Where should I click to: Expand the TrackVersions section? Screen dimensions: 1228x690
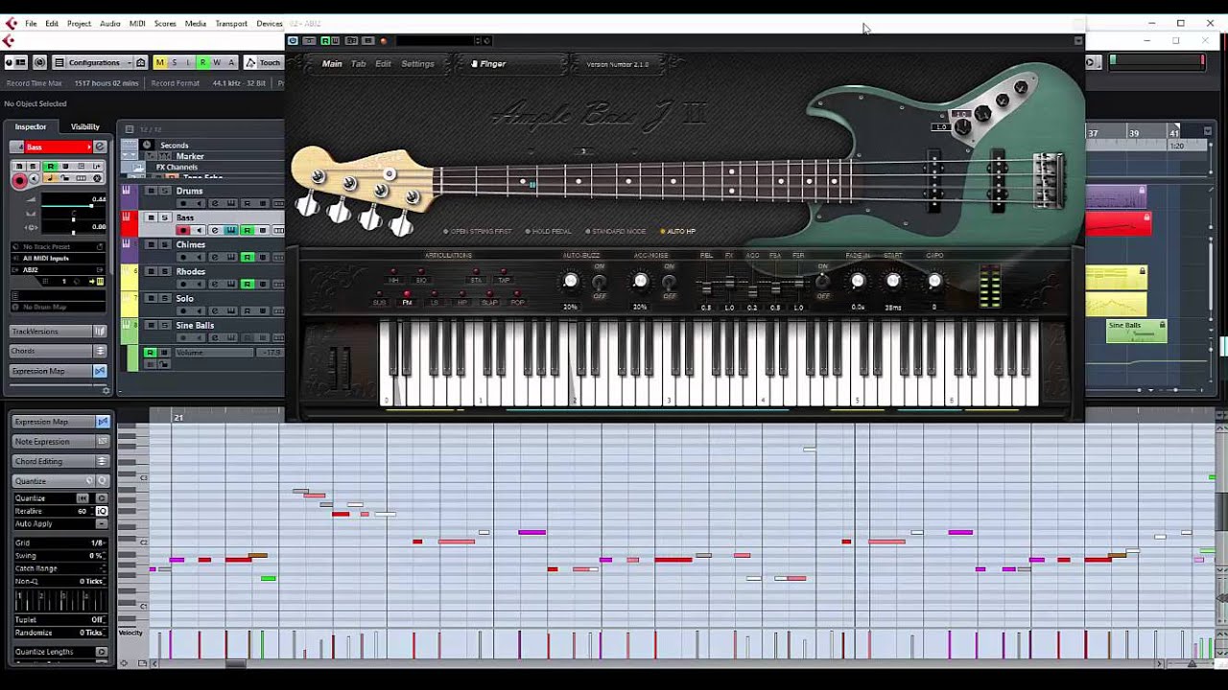click(x=59, y=331)
